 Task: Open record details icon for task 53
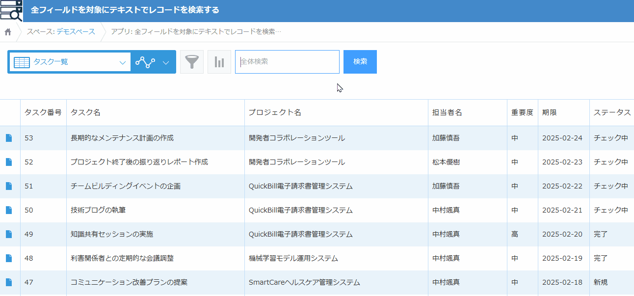pos(9,138)
